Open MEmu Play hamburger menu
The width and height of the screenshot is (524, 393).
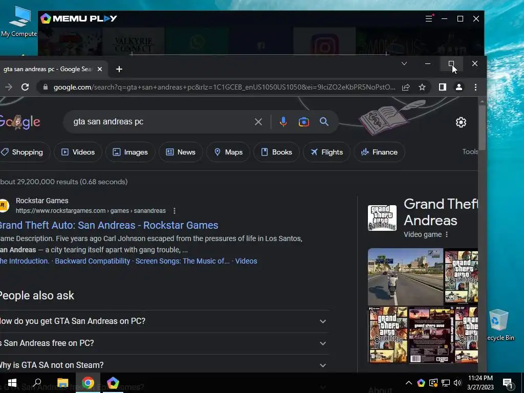[x=429, y=18]
